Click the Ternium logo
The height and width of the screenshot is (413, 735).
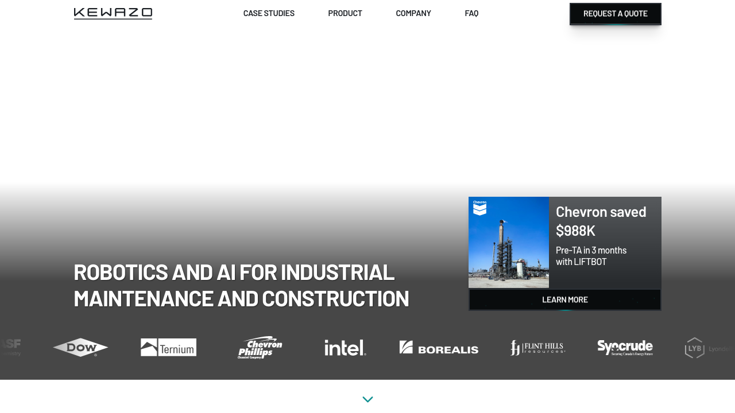pyautogui.click(x=168, y=348)
